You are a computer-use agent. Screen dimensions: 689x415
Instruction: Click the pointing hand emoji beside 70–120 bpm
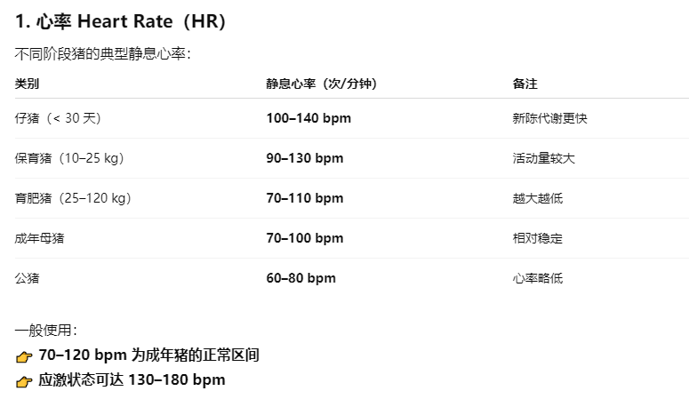point(24,356)
